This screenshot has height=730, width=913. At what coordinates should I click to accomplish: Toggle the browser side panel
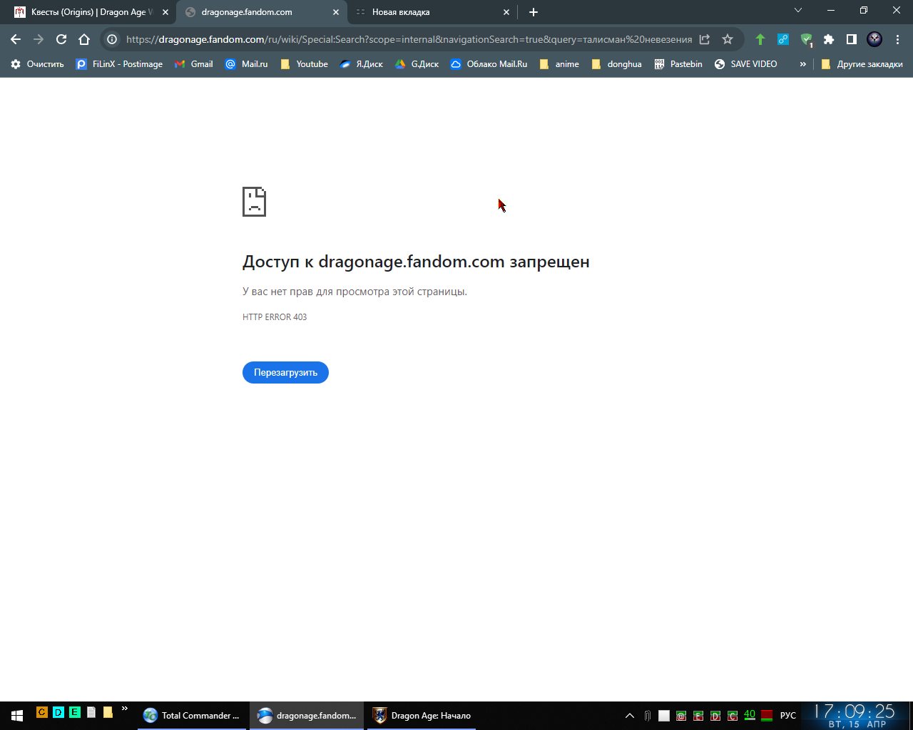click(x=852, y=39)
